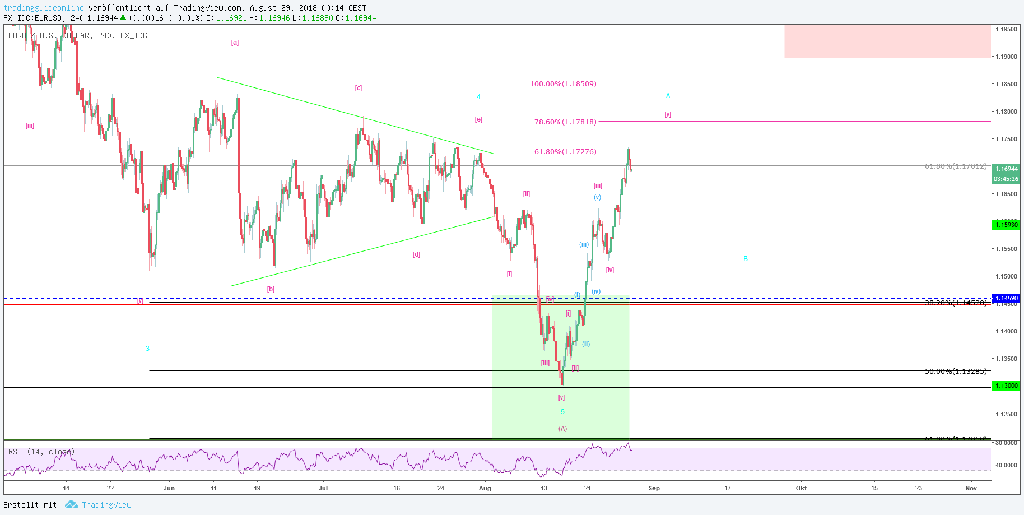Screen dimensions: 1024x515
Task: Click the grey 61.80%(1.17012) retracement label
Action: pos(956,166)
